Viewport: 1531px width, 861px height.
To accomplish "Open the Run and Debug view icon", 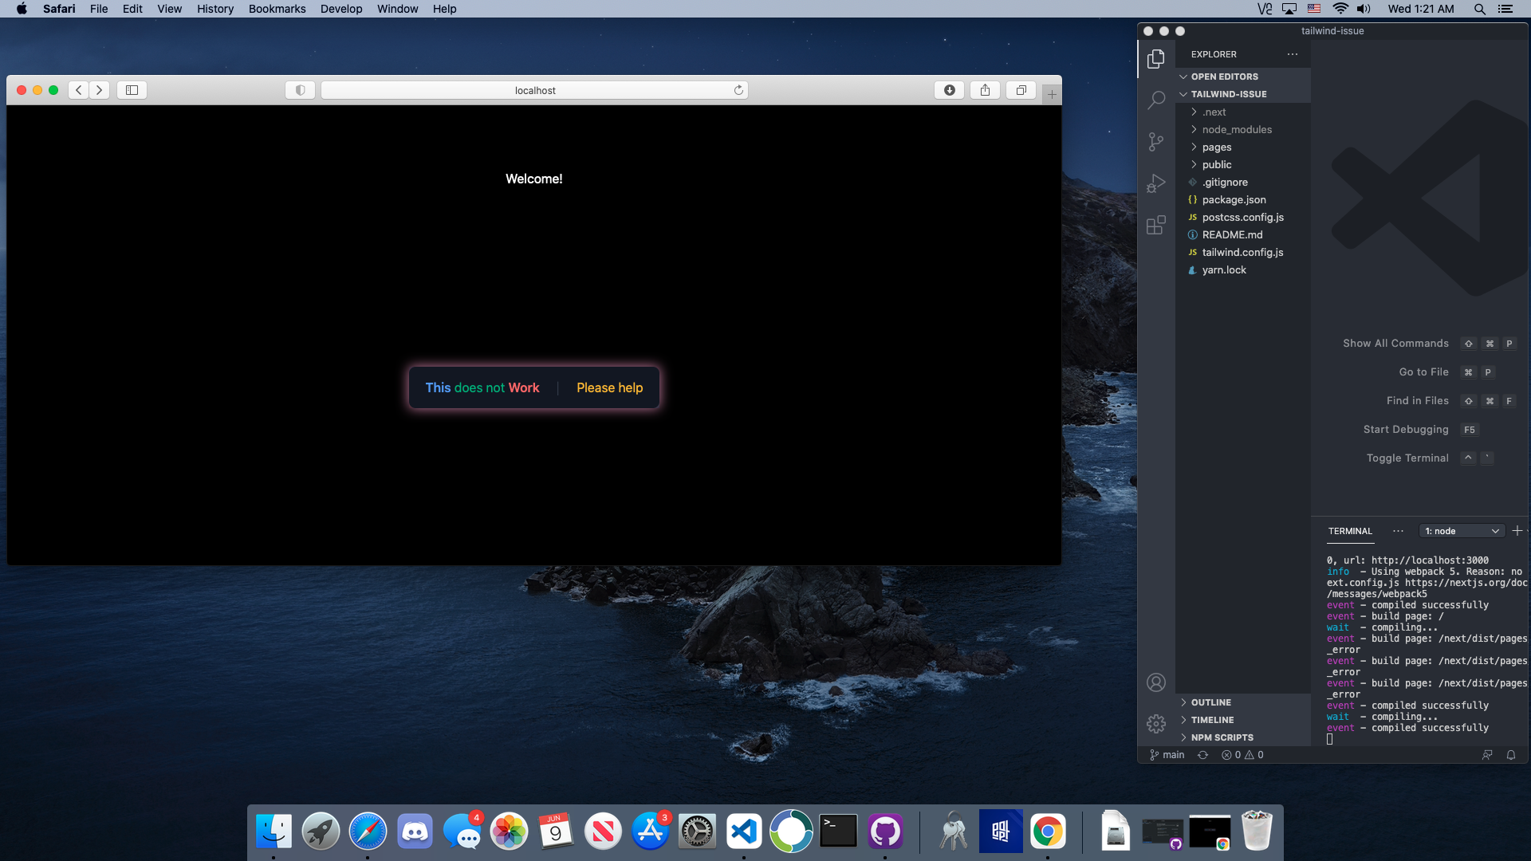I will tap(1155, 183).
